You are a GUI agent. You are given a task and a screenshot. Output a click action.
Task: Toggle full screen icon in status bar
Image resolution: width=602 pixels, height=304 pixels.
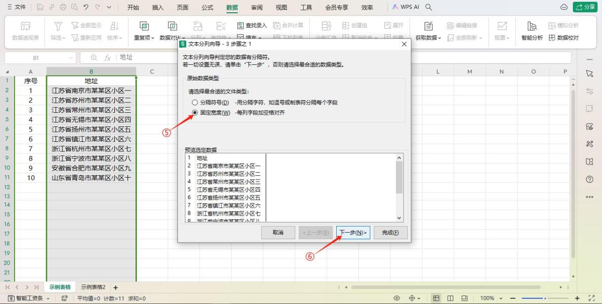(592, 298)
